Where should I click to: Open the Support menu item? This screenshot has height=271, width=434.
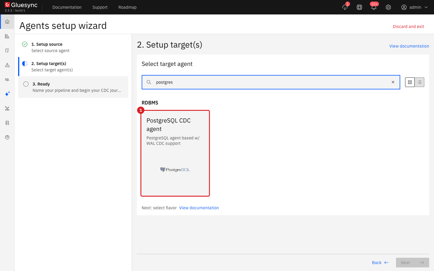coord(100,7)
